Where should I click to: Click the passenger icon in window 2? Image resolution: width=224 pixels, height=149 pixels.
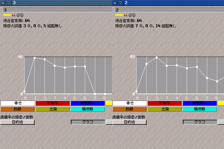point(125,15)
